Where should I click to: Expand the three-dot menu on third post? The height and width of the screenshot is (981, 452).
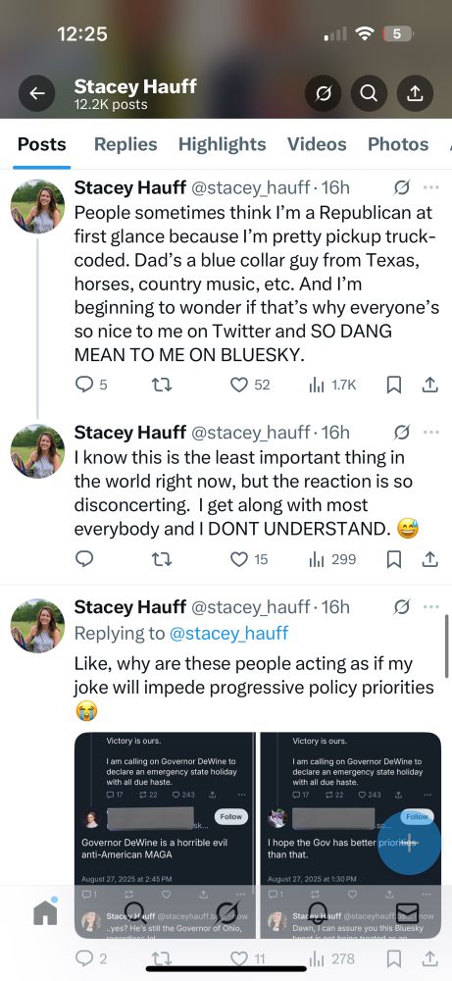431,607
